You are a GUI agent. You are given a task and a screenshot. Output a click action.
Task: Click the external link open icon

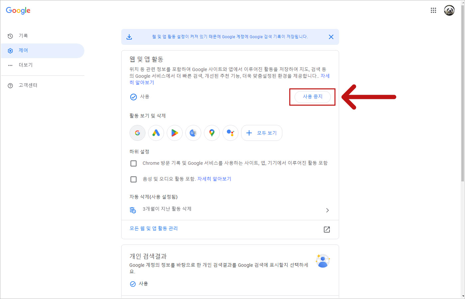[327, 230]
